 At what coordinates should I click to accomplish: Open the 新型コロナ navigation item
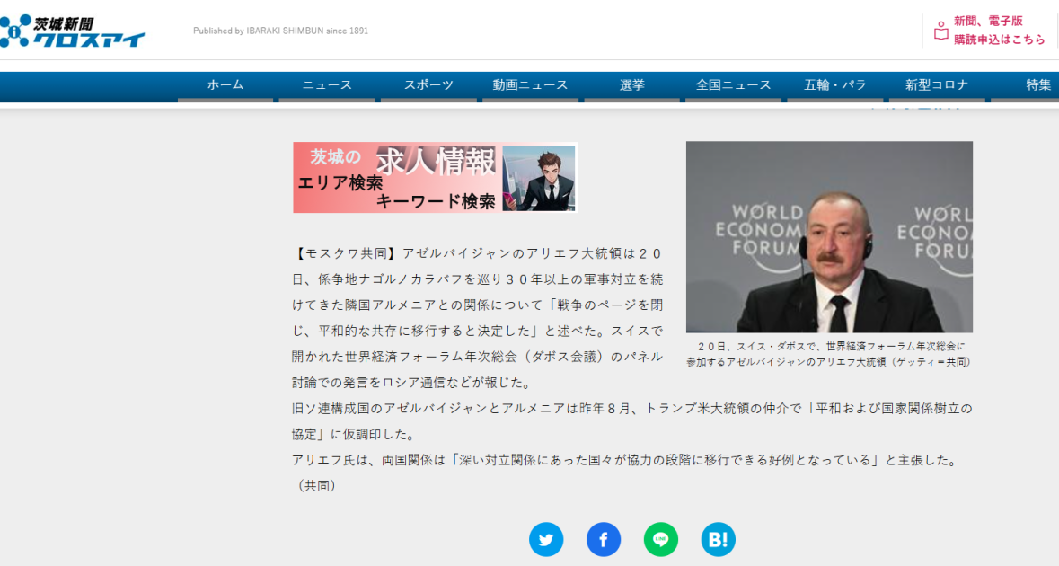(937, 85)
